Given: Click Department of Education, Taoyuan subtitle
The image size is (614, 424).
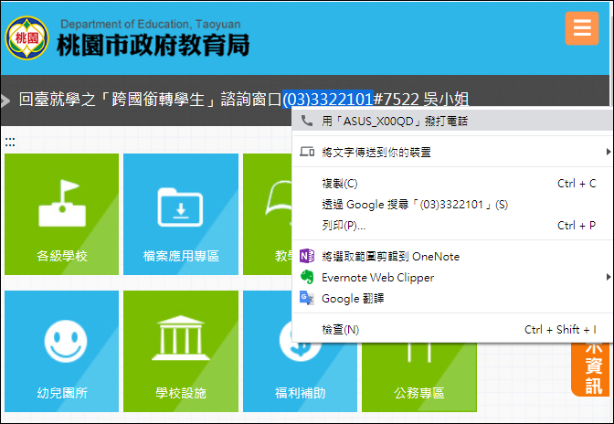Looking at the screenshot, I should (x=151, y=25).
